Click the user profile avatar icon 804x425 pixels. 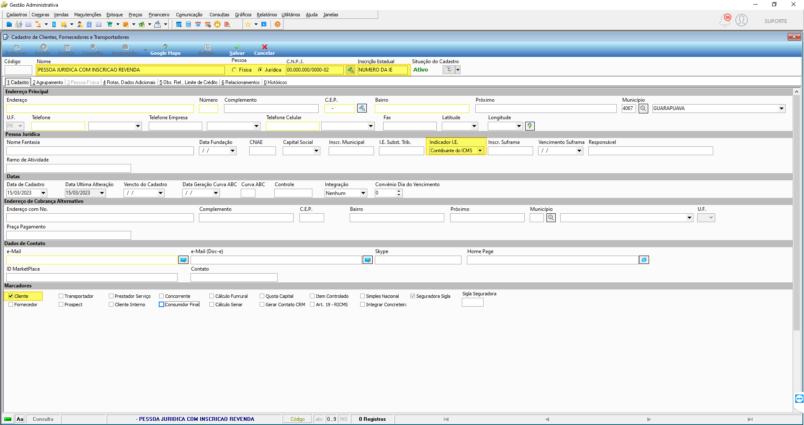click(742, 20)
